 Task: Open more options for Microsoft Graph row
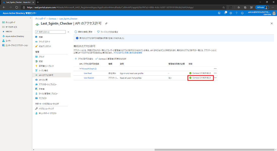(x=215, y=68)
